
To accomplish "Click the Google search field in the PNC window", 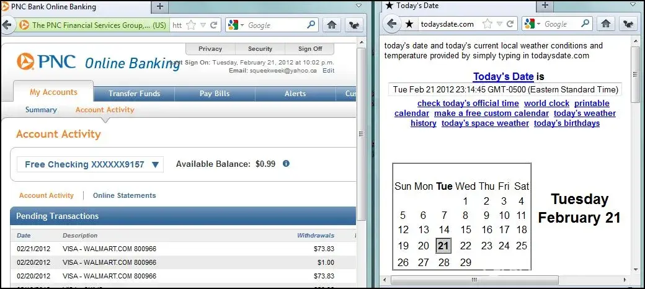I will (276, 25).
